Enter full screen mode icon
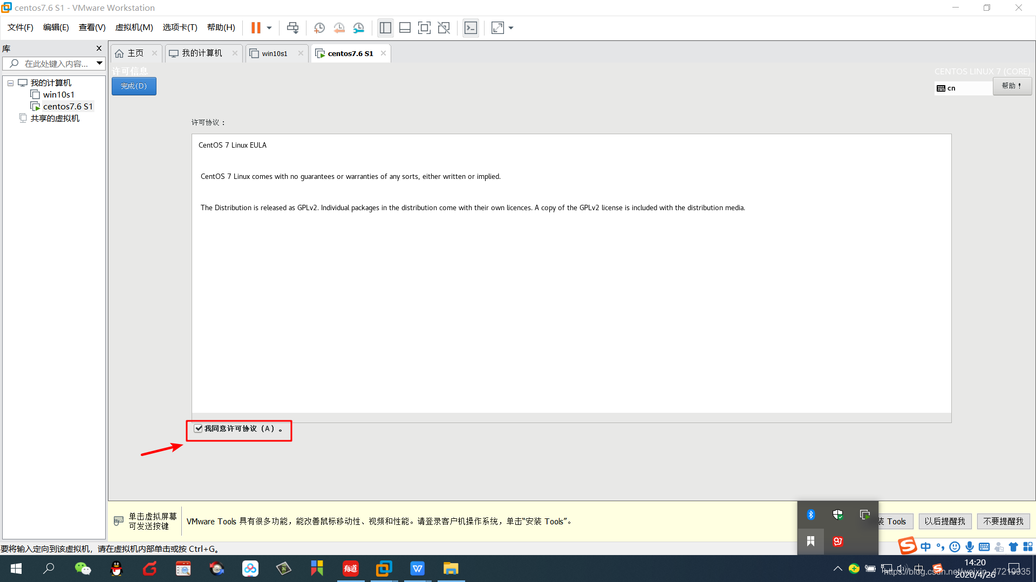The image size is (1036, 582). coord(425,27)
